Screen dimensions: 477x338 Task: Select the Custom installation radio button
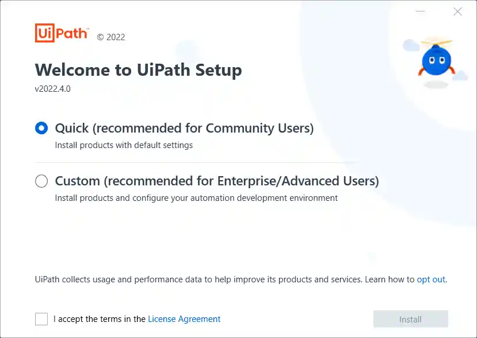pos(41,181)
